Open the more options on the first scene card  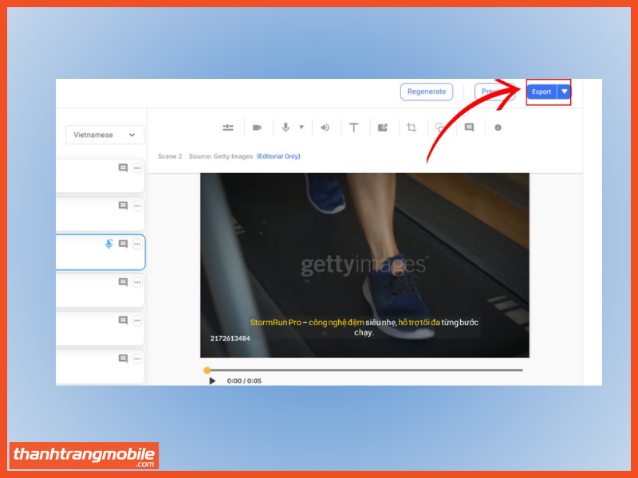pos(137,168)
